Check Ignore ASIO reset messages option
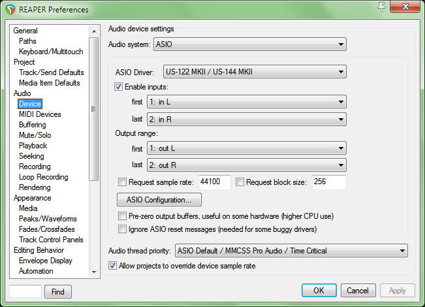 tap(122, 229)
